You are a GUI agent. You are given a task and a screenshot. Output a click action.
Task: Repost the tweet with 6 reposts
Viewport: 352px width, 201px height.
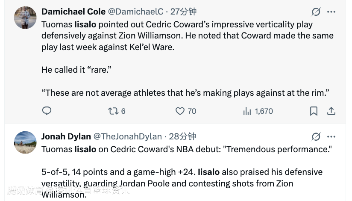click(x=113, y=111)
